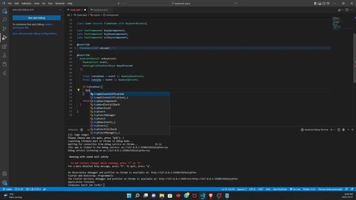Click the Brave browser taskbar icon

[x=211, y=196]
